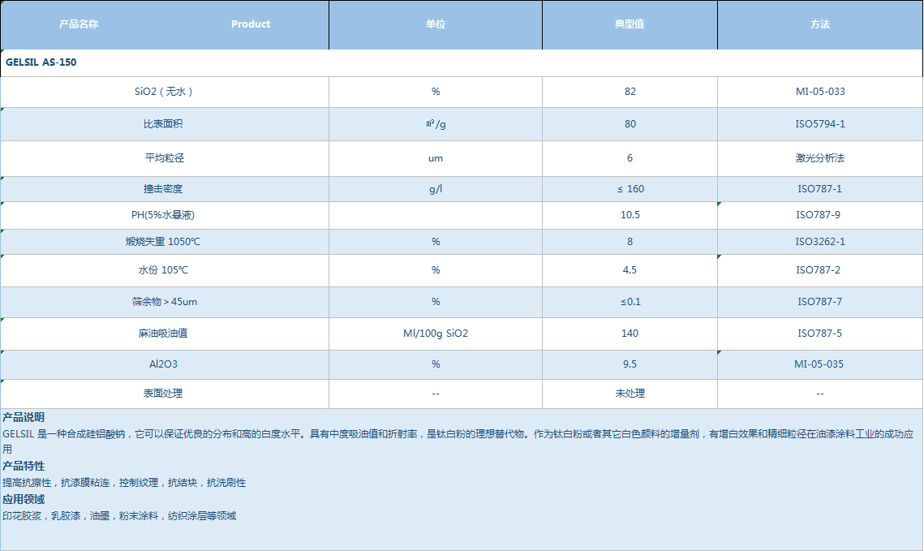Click the -- method cell for 表面处理
924x551 pixels.
tap(819, 394)
